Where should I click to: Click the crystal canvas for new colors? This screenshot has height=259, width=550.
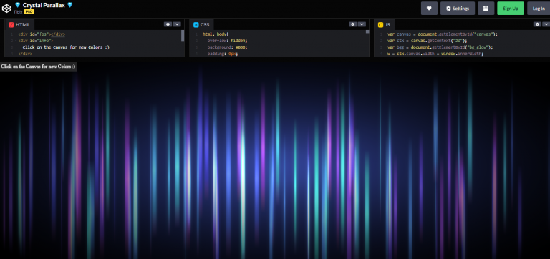pyautogui.click(x=275, y=161)
